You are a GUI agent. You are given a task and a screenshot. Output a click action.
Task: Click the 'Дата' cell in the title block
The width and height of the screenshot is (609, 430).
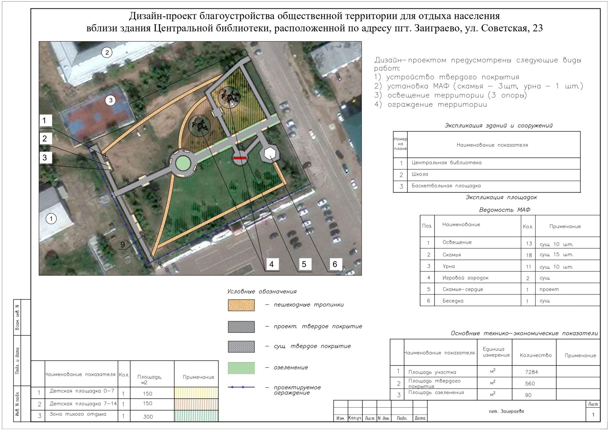[x=420, y=418]
